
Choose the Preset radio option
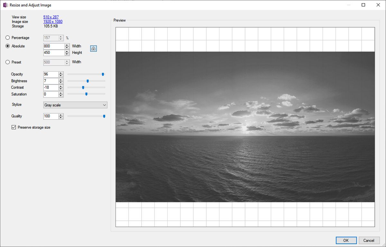8,62
